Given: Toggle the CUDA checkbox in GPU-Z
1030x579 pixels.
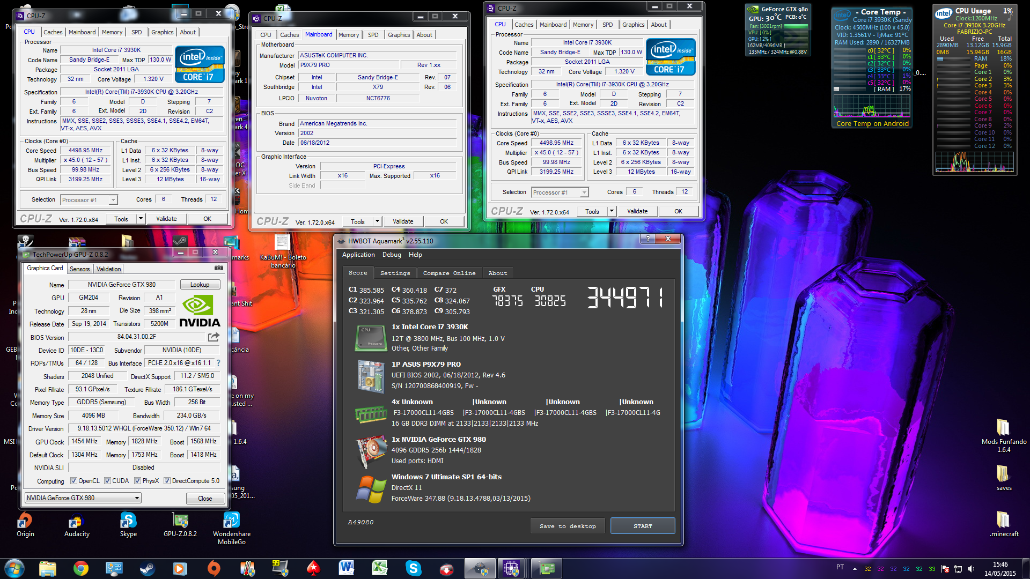Looking at the screenshot, I should pos(107,481).
